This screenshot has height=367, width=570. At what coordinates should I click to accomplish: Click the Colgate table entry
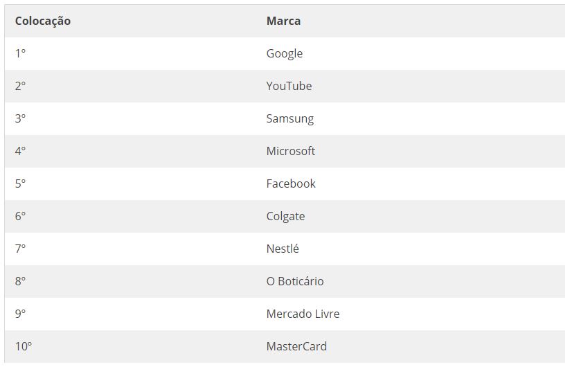[x=285, y=216]
